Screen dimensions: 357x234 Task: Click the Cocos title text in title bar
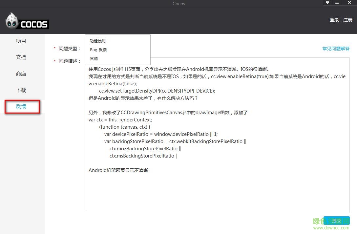click(178, 4)
